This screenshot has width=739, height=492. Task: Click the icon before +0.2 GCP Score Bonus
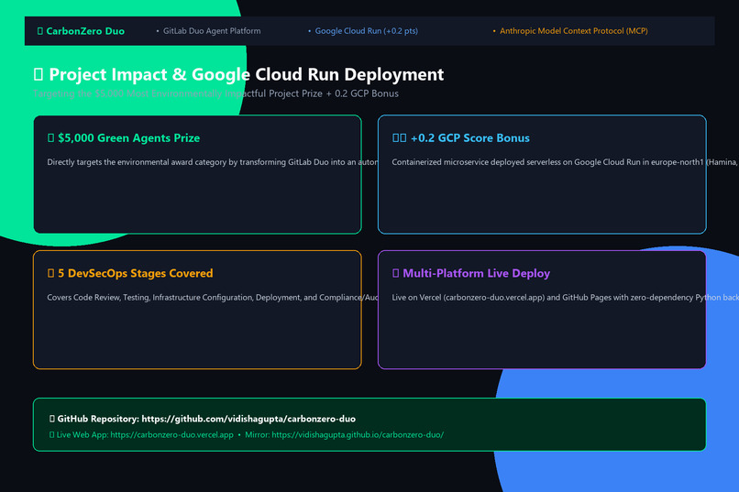pyautogui.click(x=399, y=138)
